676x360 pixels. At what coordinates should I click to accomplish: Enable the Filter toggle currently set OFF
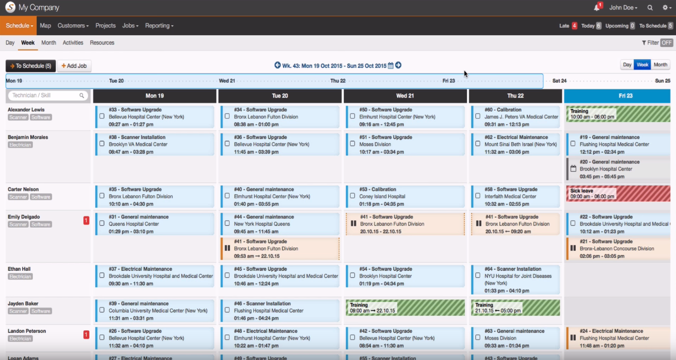(x=666, y=43)
